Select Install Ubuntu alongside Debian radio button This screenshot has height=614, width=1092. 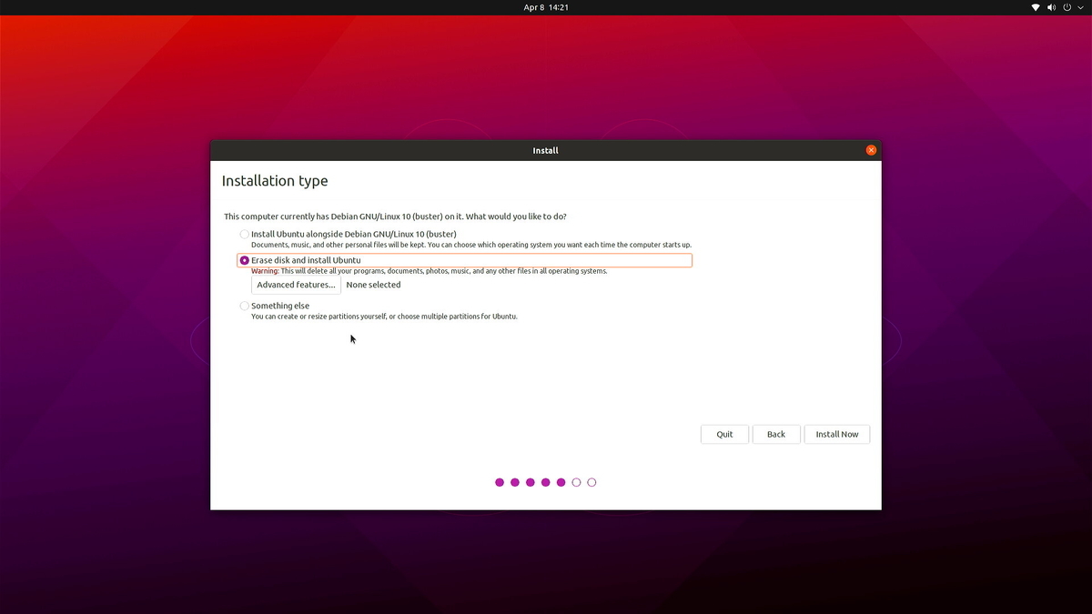click(244, 235)
